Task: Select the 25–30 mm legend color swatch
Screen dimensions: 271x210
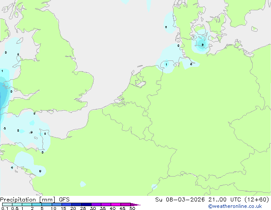Action: coord(86,204)
